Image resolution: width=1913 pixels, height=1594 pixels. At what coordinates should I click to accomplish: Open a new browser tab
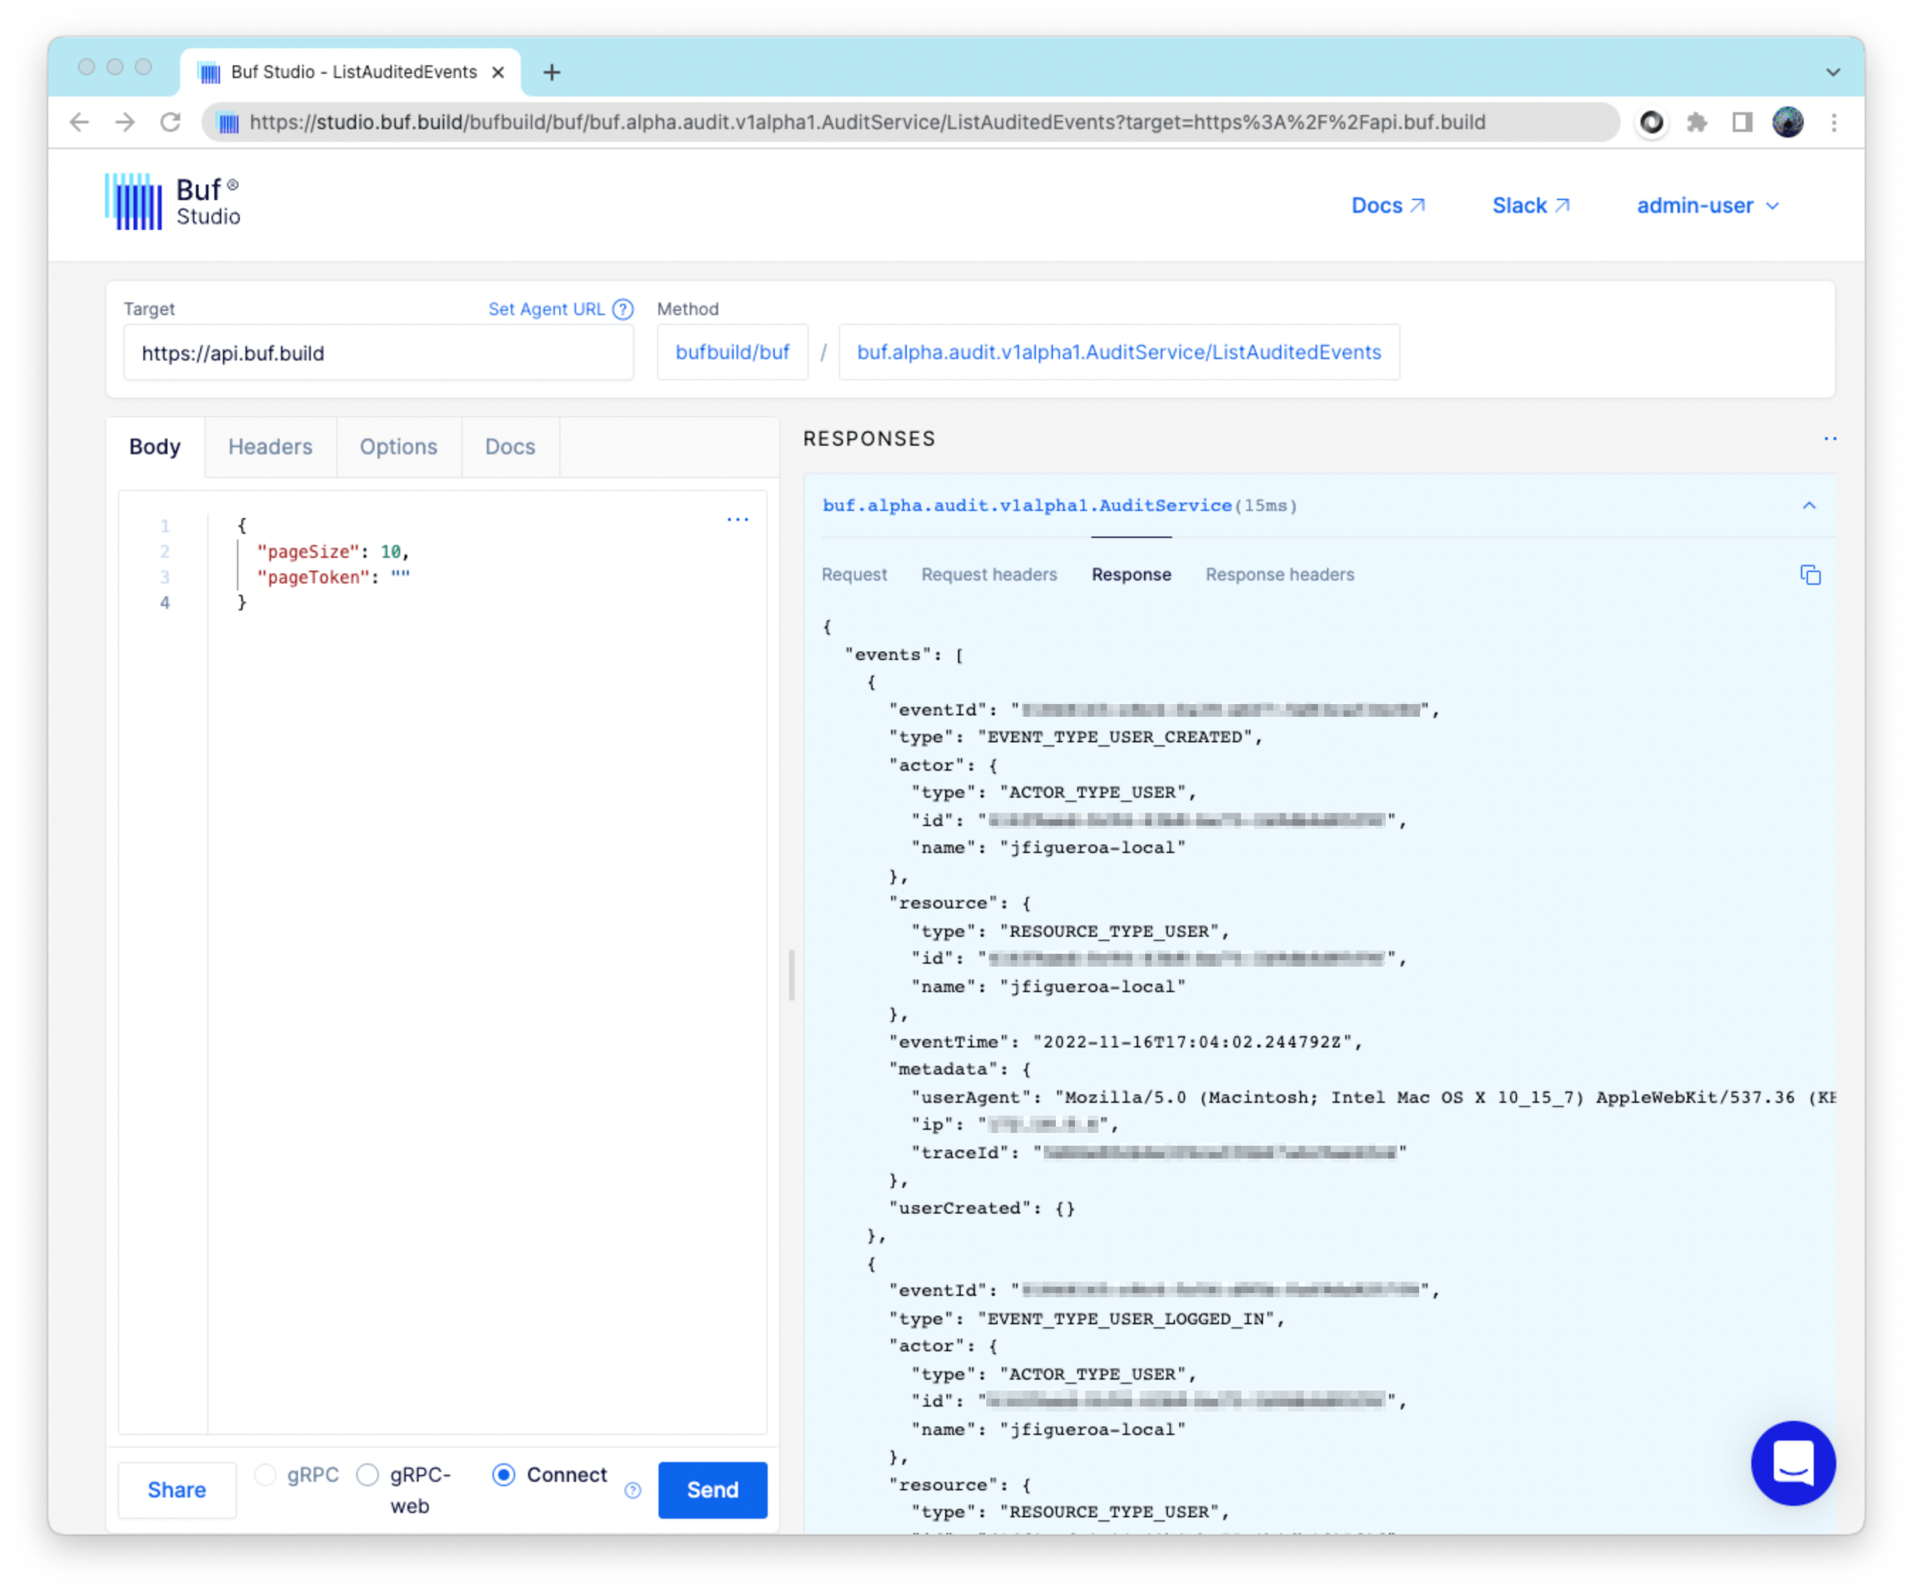[551, 72]
